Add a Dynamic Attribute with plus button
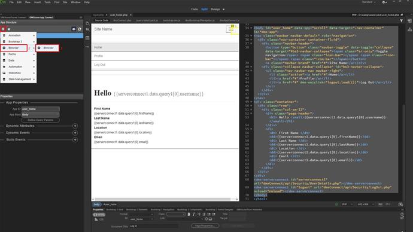413x232 pixels. 75,126
